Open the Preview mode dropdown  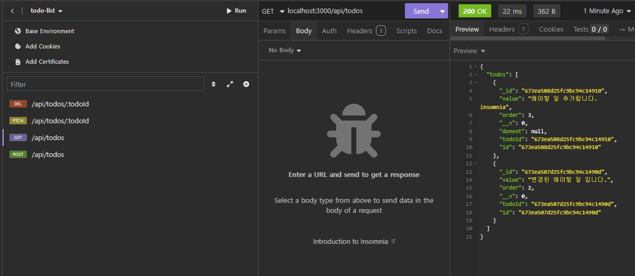469,51
